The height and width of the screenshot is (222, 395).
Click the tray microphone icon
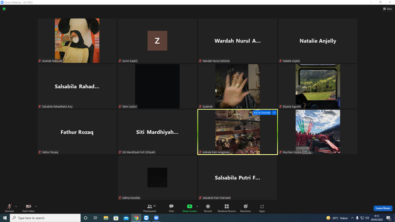(x=357, y=218)
